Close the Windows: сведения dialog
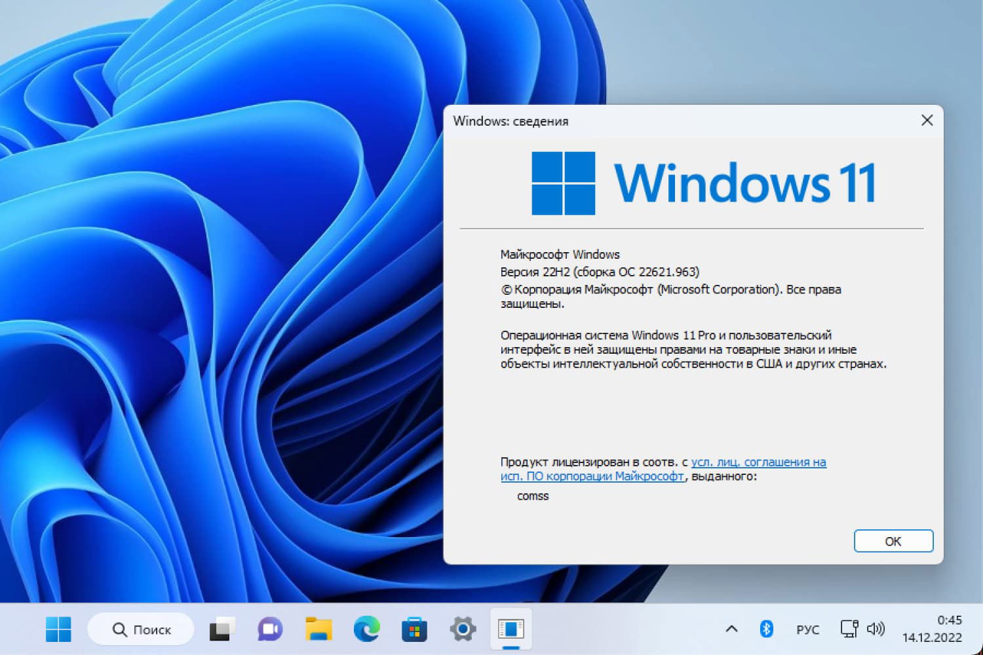 pos(927,121)
